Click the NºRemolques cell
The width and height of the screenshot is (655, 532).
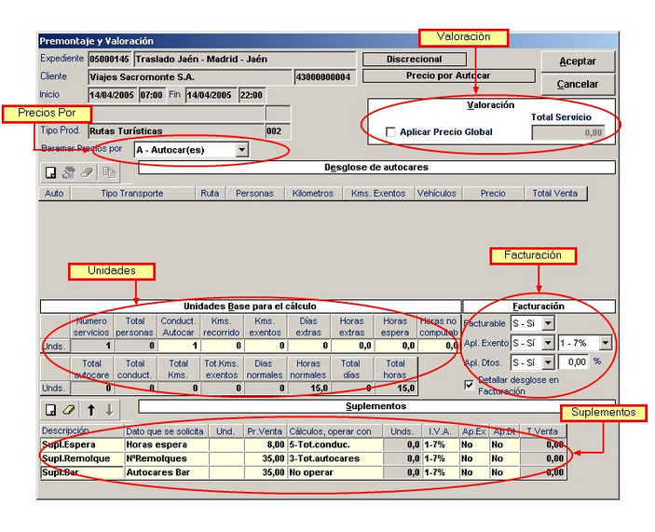tap(167, 458)
